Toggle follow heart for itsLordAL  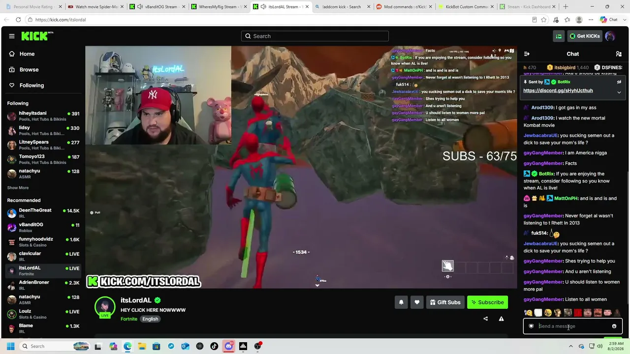click(417, 302)
